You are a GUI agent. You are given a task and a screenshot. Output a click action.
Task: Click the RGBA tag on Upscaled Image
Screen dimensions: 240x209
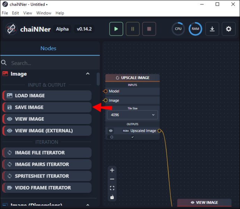pos(126,131)
